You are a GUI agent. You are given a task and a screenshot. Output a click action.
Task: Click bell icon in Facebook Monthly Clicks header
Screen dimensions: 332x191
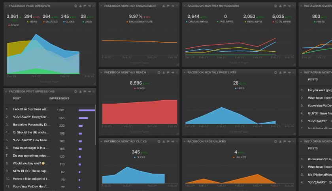[x=164, y=142]
